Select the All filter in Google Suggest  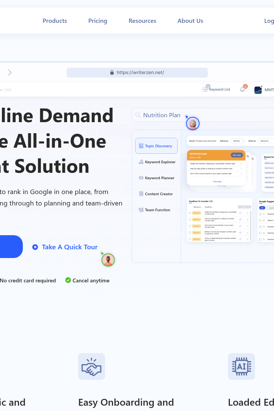(x=262, y=208)
